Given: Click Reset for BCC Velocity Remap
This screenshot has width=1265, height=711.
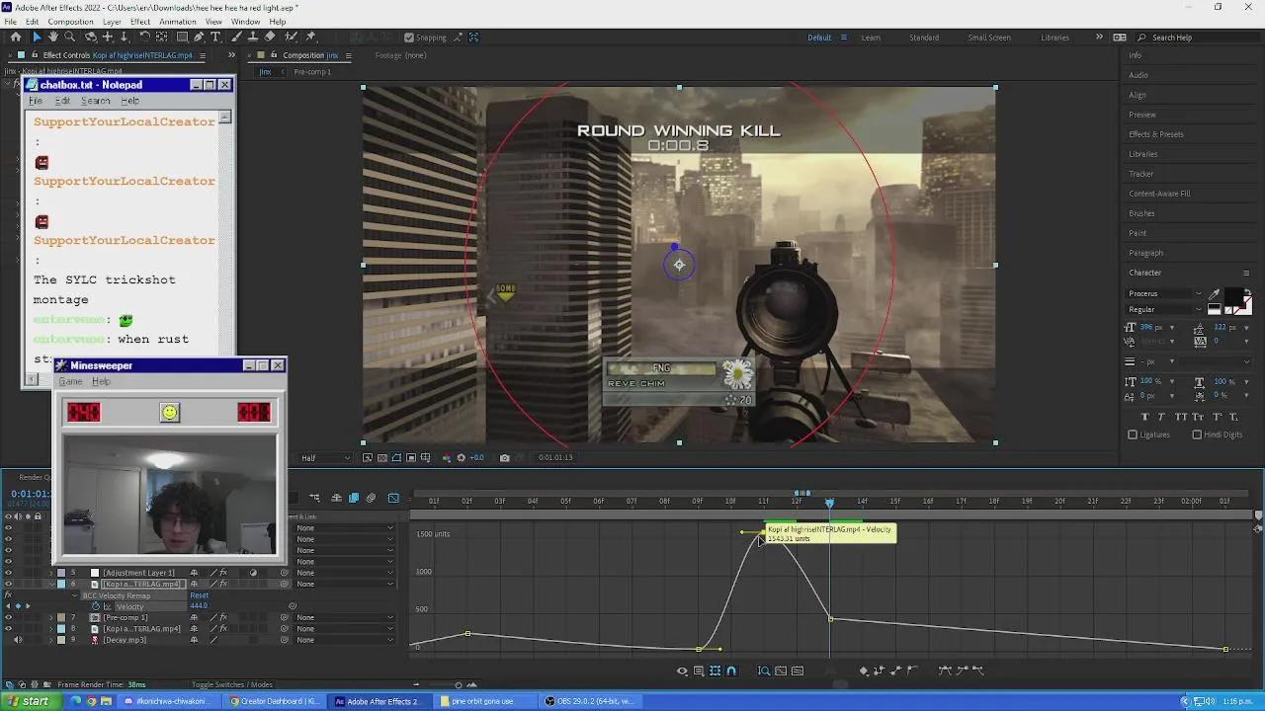Looking at the screenshot, I should coord(199,595).
